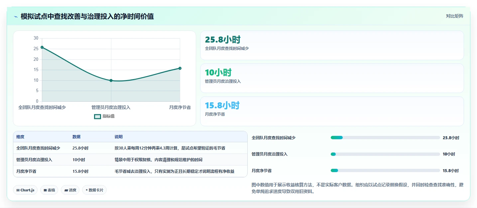Screen dimensions: 477x208
Task: Click the description starting 毛节省减去治理投入
Action: click(175, 171)
